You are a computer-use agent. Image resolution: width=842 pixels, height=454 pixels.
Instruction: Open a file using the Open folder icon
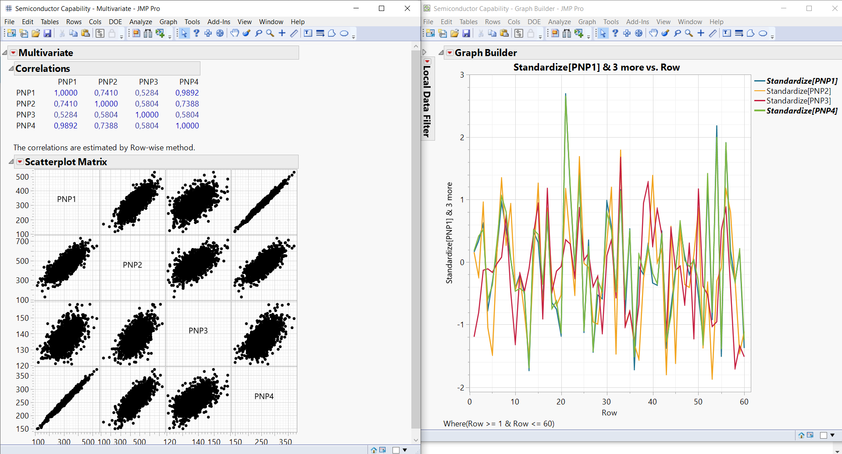tap(35, 33)
